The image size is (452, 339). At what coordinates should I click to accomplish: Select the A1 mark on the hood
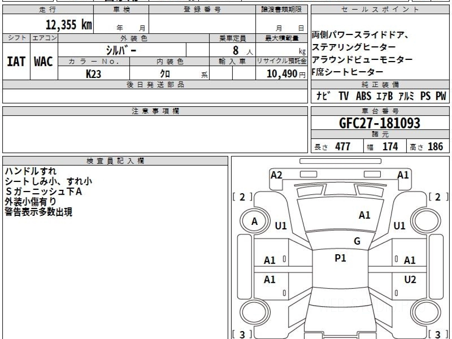coord(364,215)
